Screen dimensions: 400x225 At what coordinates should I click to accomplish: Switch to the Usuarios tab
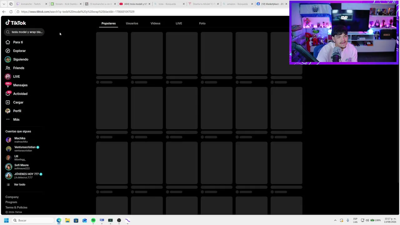[132, 23]
